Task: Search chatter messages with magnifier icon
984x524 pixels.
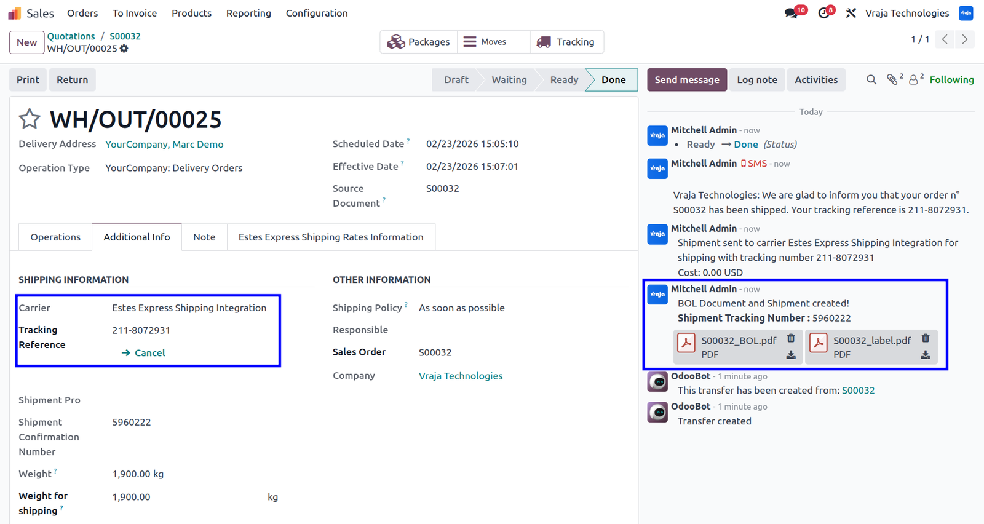Action: [x=871, y=80]
